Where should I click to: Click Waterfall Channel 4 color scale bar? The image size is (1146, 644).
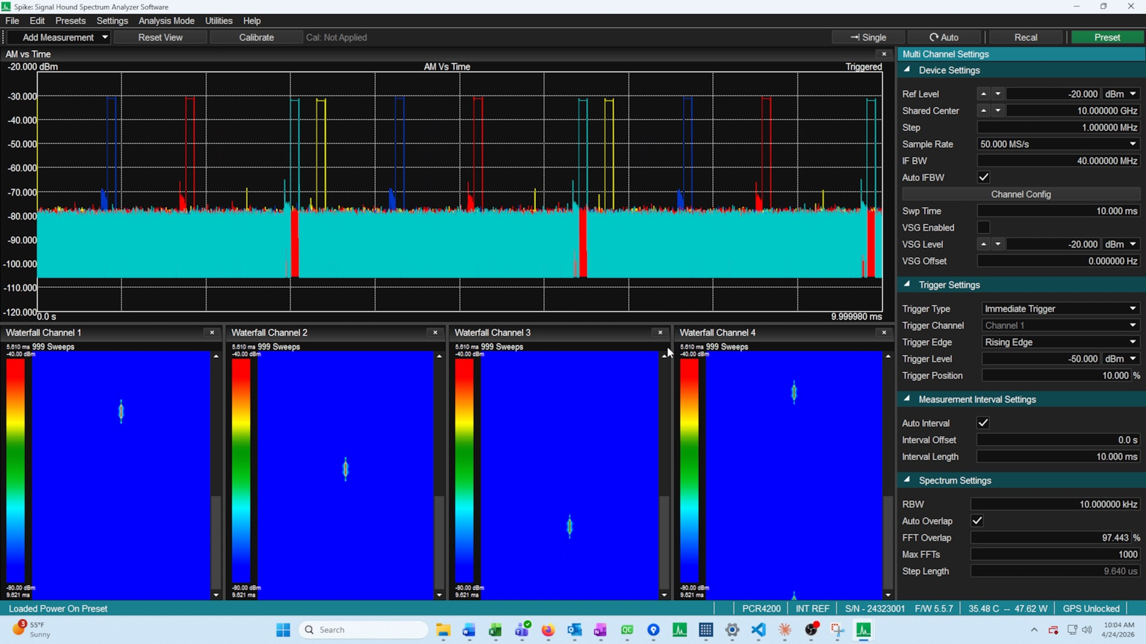[x=689, y=471]
